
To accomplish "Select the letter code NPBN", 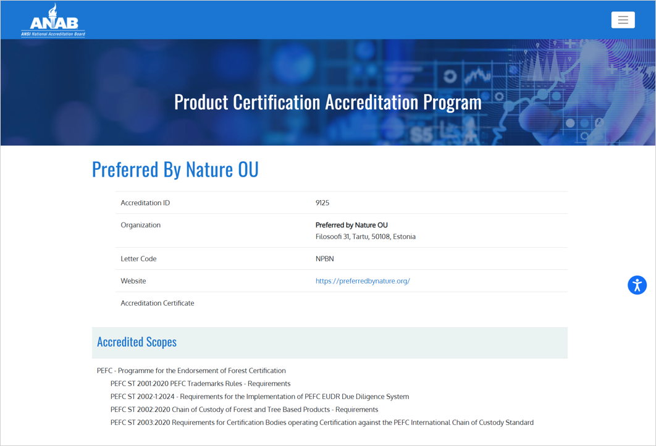I will 324,259.
